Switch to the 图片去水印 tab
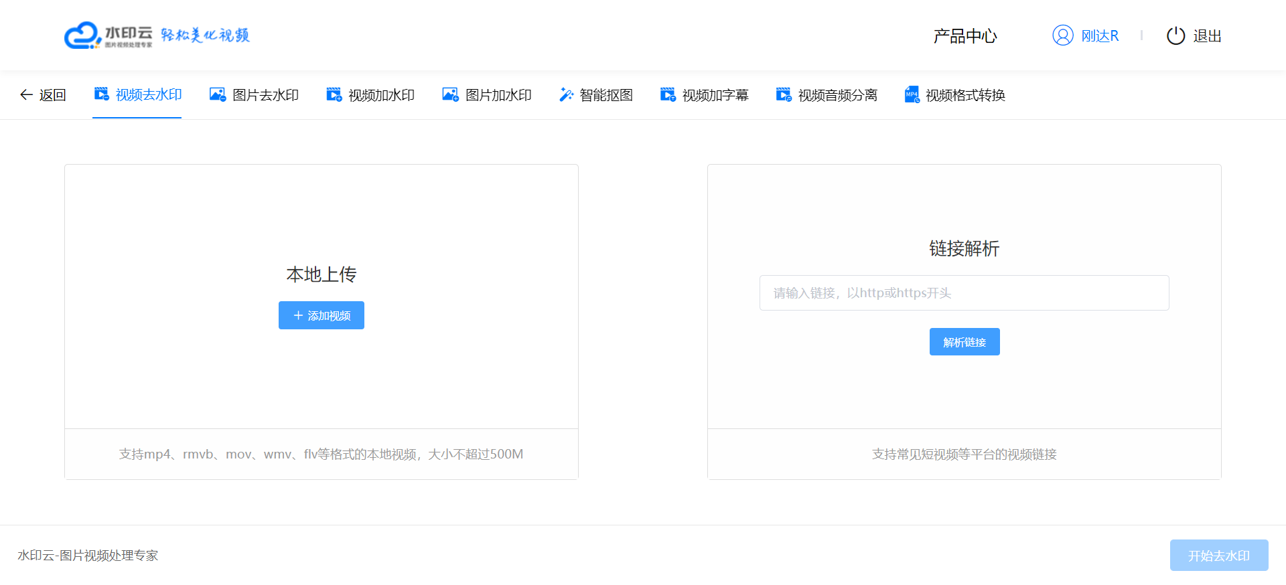This screenshot has width=1286, height=585. point(265,95)
